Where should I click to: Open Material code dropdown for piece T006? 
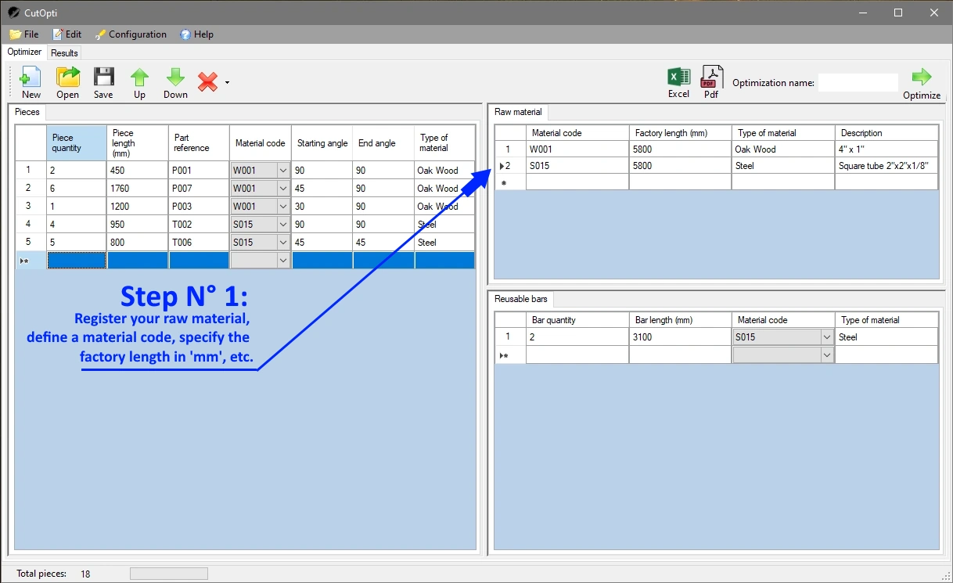282,243
